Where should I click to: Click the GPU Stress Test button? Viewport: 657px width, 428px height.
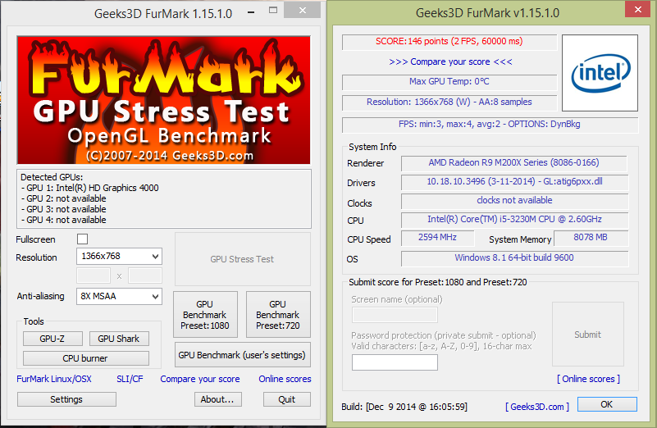pyautogui.click(x=242, y=259)
